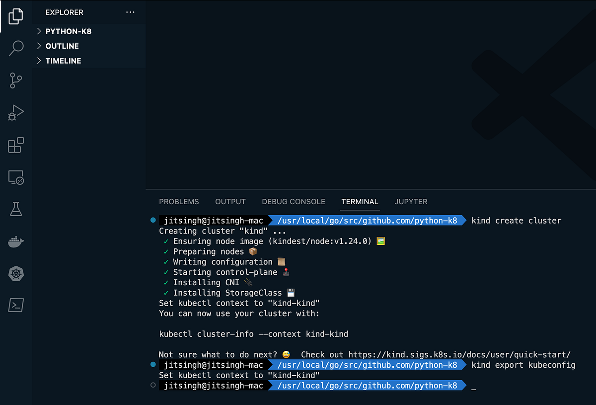Open the Testing beaker view
596x405 pixels.
pos(16,209)
